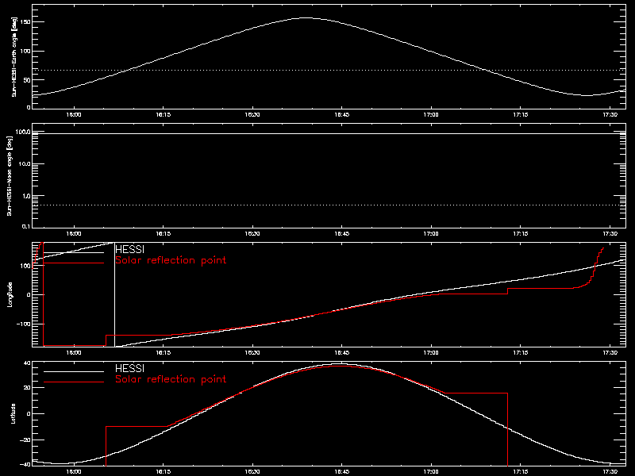Screen dimensions: 635x476
Task: Click 'Solar reflection point' legend in Longitude plot
Action: 171,260
